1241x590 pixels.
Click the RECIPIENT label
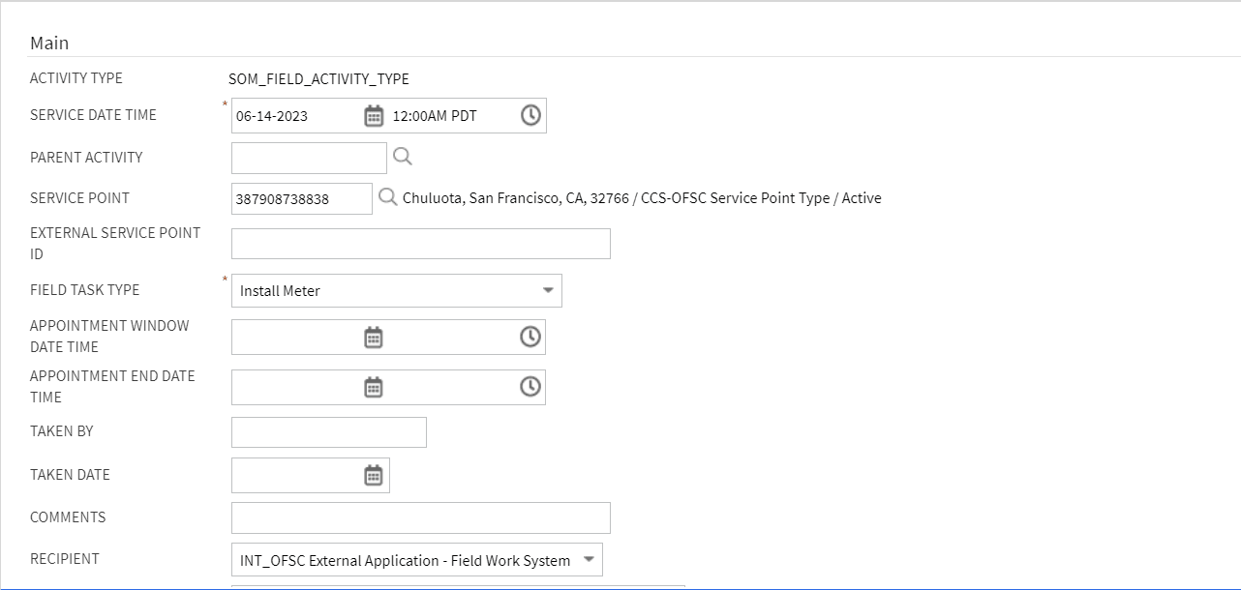pyautogui.click(x=64, y=559)
